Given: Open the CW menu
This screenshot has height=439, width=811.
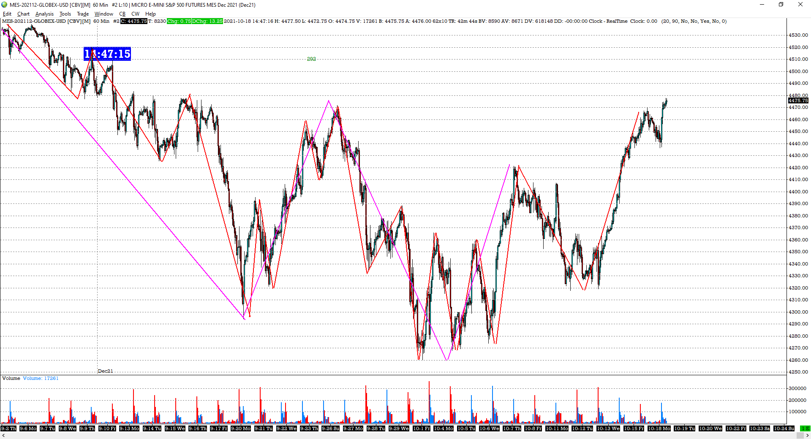Looking at the screenshot, I should pos(135,14).
